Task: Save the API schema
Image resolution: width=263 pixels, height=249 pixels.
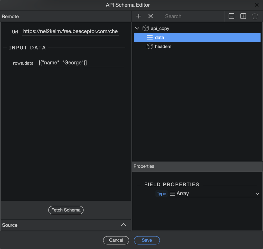Action: click(x=147, y=240)
